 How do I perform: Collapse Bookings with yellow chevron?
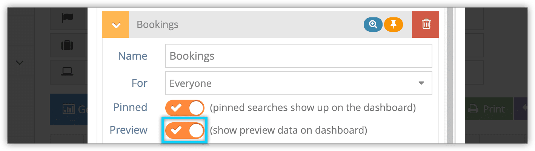click(115, 25)
